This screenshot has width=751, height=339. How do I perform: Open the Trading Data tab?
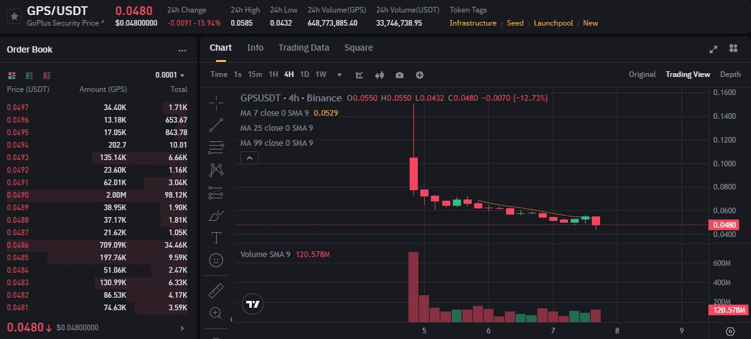click(x=304, y=48)
